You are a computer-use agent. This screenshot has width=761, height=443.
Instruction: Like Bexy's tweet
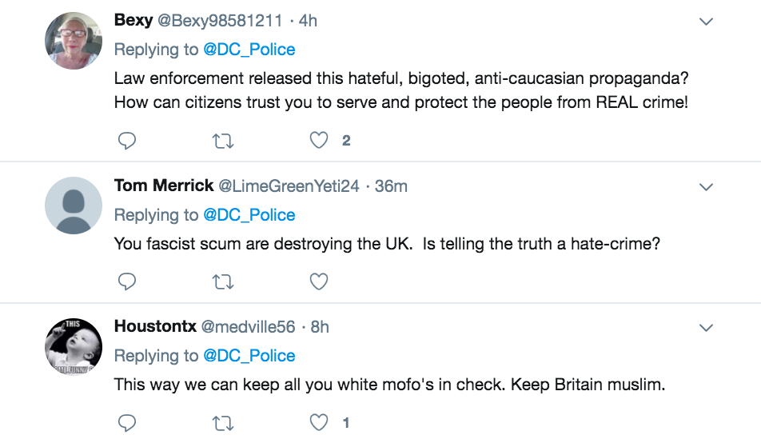pos(319,141)
